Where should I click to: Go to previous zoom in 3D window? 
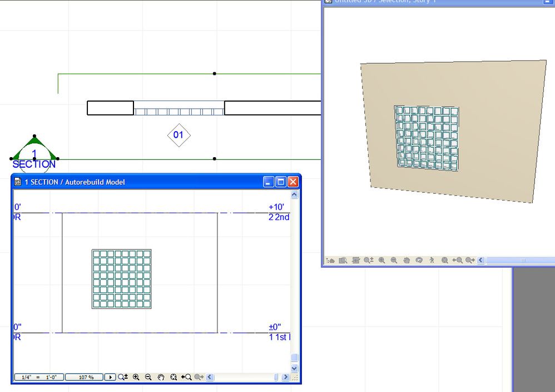pyautogui.click(x=457, y=260)
